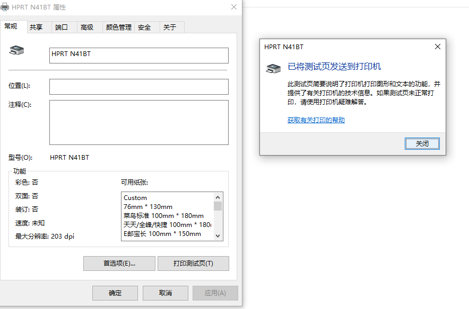
Task: Close the HPRT N41BT 属性 window
Action: [234, 7]
